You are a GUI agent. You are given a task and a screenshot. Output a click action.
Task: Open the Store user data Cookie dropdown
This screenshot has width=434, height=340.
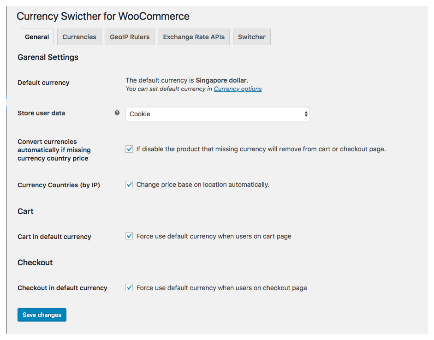click(217, 114)
